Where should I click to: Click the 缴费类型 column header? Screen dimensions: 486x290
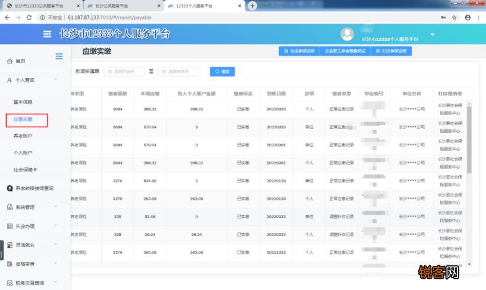tap(341, 93)
